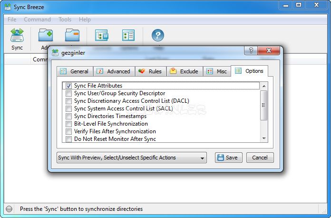Viewport: 331px width, 218px height.
Task: Click the gezginler dialog title icon
Action: tap(55, 53)
